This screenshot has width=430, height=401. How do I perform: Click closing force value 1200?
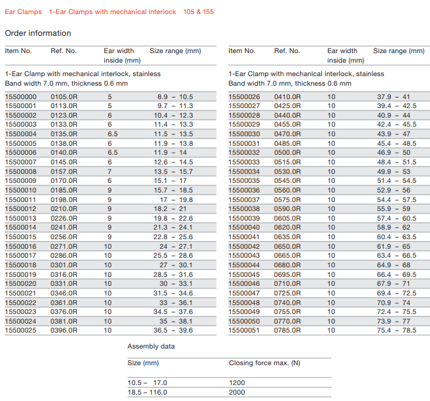tap(237, 382)
